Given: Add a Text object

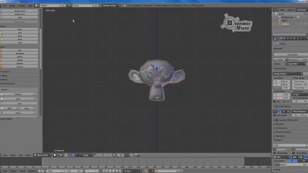Looking at the screenshot, I should click(20, 50).
